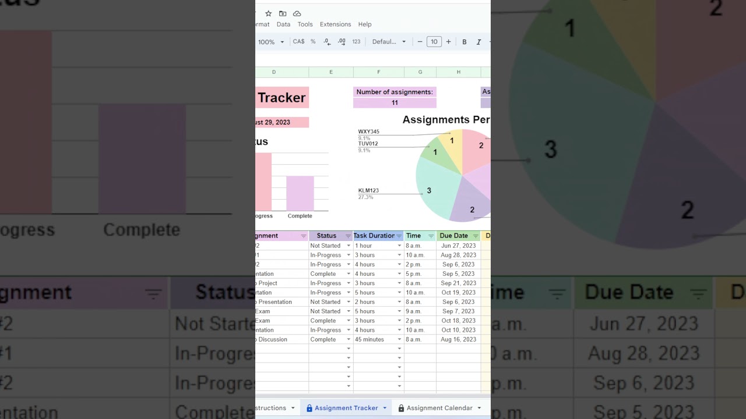Open the Default font dropdown
The width and height of the screenshot is (746, 419).
click(389, 42)
